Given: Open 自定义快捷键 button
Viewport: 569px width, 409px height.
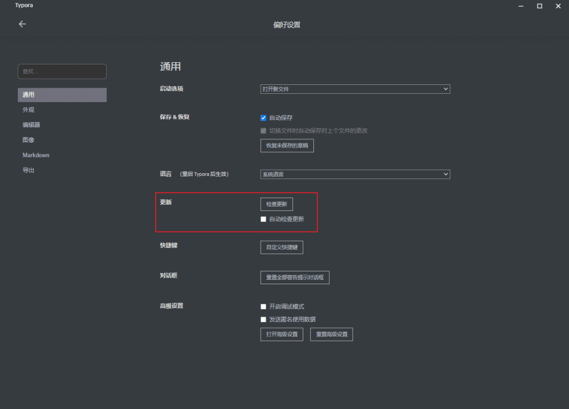Looking at the screenshot, I should click(282, 247).
